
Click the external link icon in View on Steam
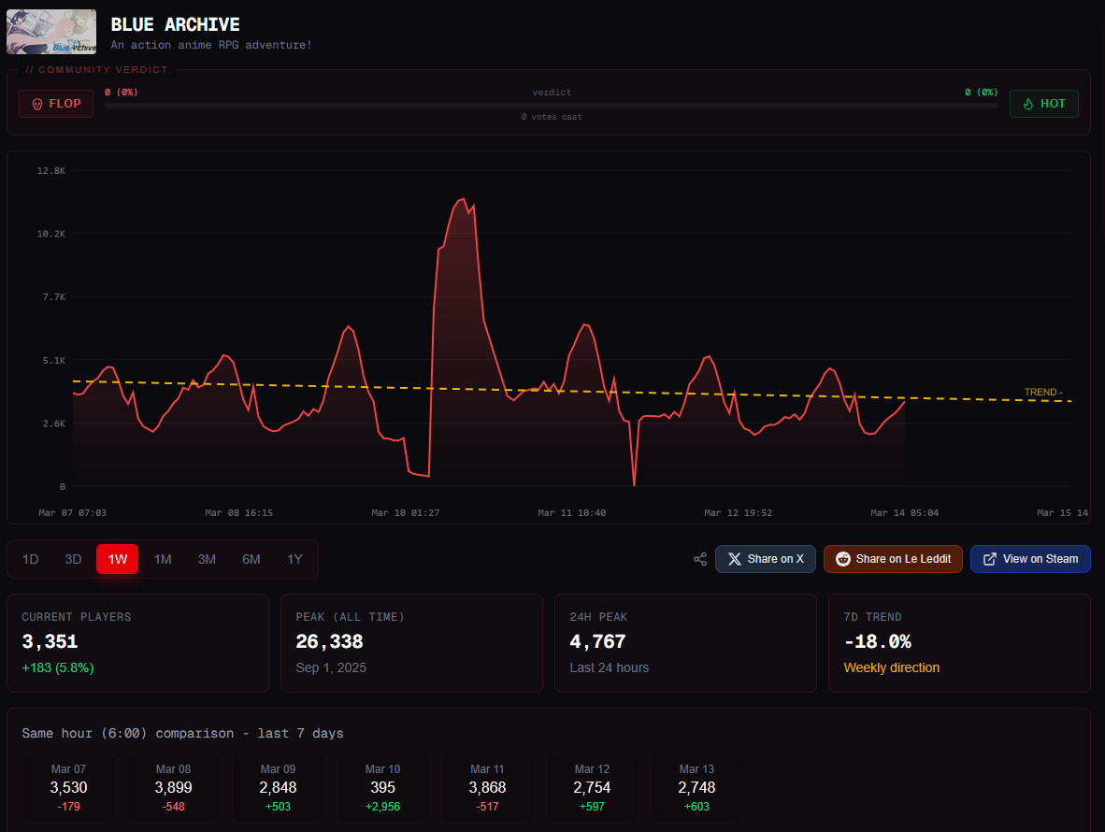[989, 559]
